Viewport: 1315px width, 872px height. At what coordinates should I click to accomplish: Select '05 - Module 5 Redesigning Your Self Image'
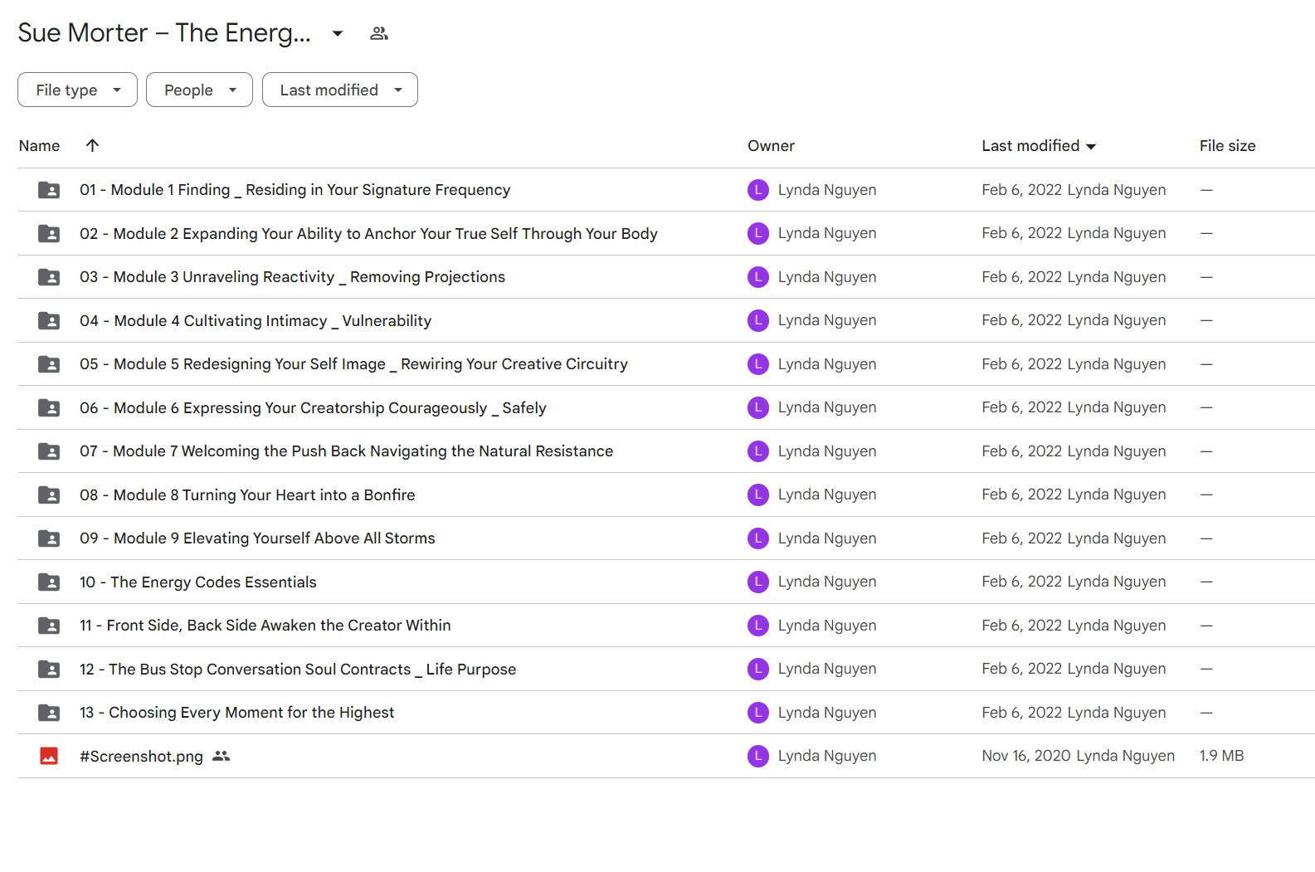pyautogui.click(x=353, y=364)
